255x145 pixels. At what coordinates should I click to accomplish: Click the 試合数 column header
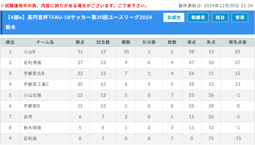[103, 42]
